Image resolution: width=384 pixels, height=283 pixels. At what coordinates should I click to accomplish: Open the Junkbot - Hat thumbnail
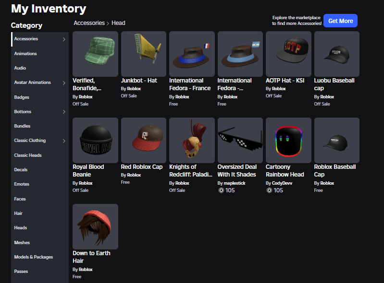(144, 54)
